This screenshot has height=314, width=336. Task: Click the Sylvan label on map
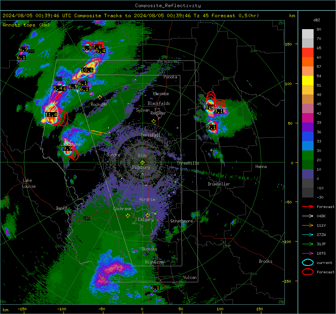pos(143,110)
